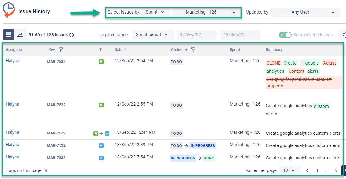Click the Summary column header
Screen dimensions: 346x179
click(x=274, y=50)
